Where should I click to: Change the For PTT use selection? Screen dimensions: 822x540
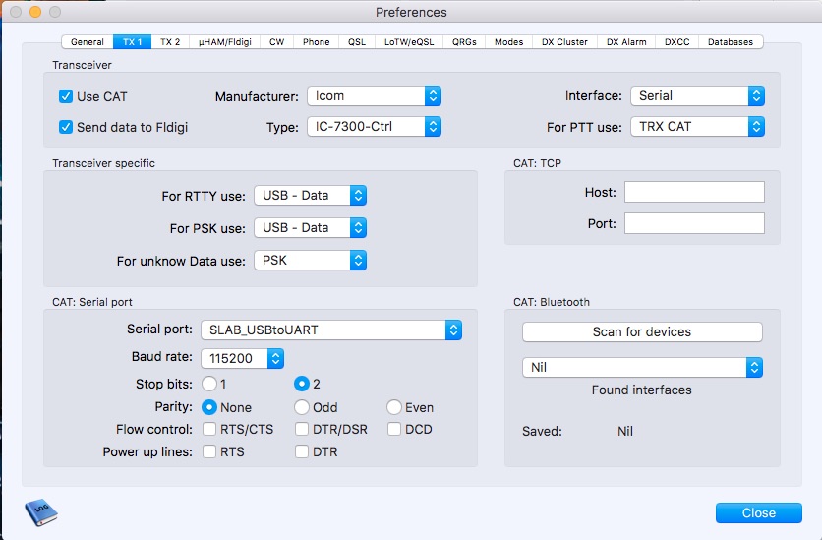697,127
